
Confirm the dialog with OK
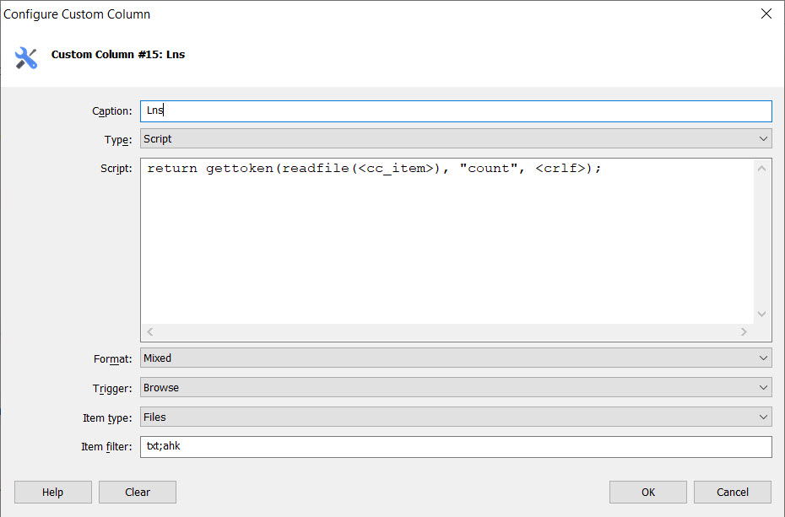(x=647, y=493)
